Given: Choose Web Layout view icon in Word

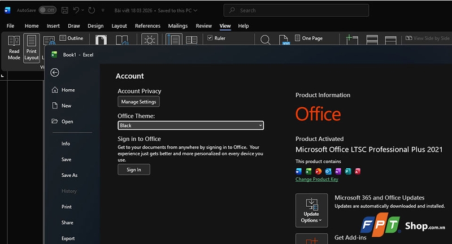Looking at the screenshot, I should coord(49,40).
